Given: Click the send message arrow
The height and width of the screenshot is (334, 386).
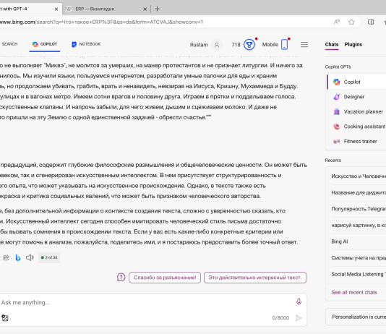Looking at the screenshot, I should click(299, 318).
